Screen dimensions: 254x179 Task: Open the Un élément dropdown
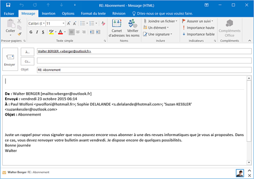(x=156, y=28)
